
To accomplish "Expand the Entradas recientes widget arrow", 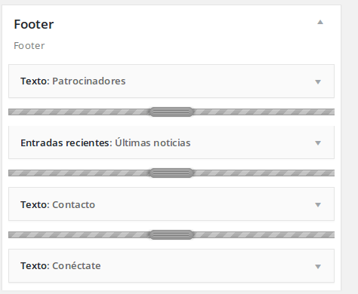I will [x=318, y=143].
